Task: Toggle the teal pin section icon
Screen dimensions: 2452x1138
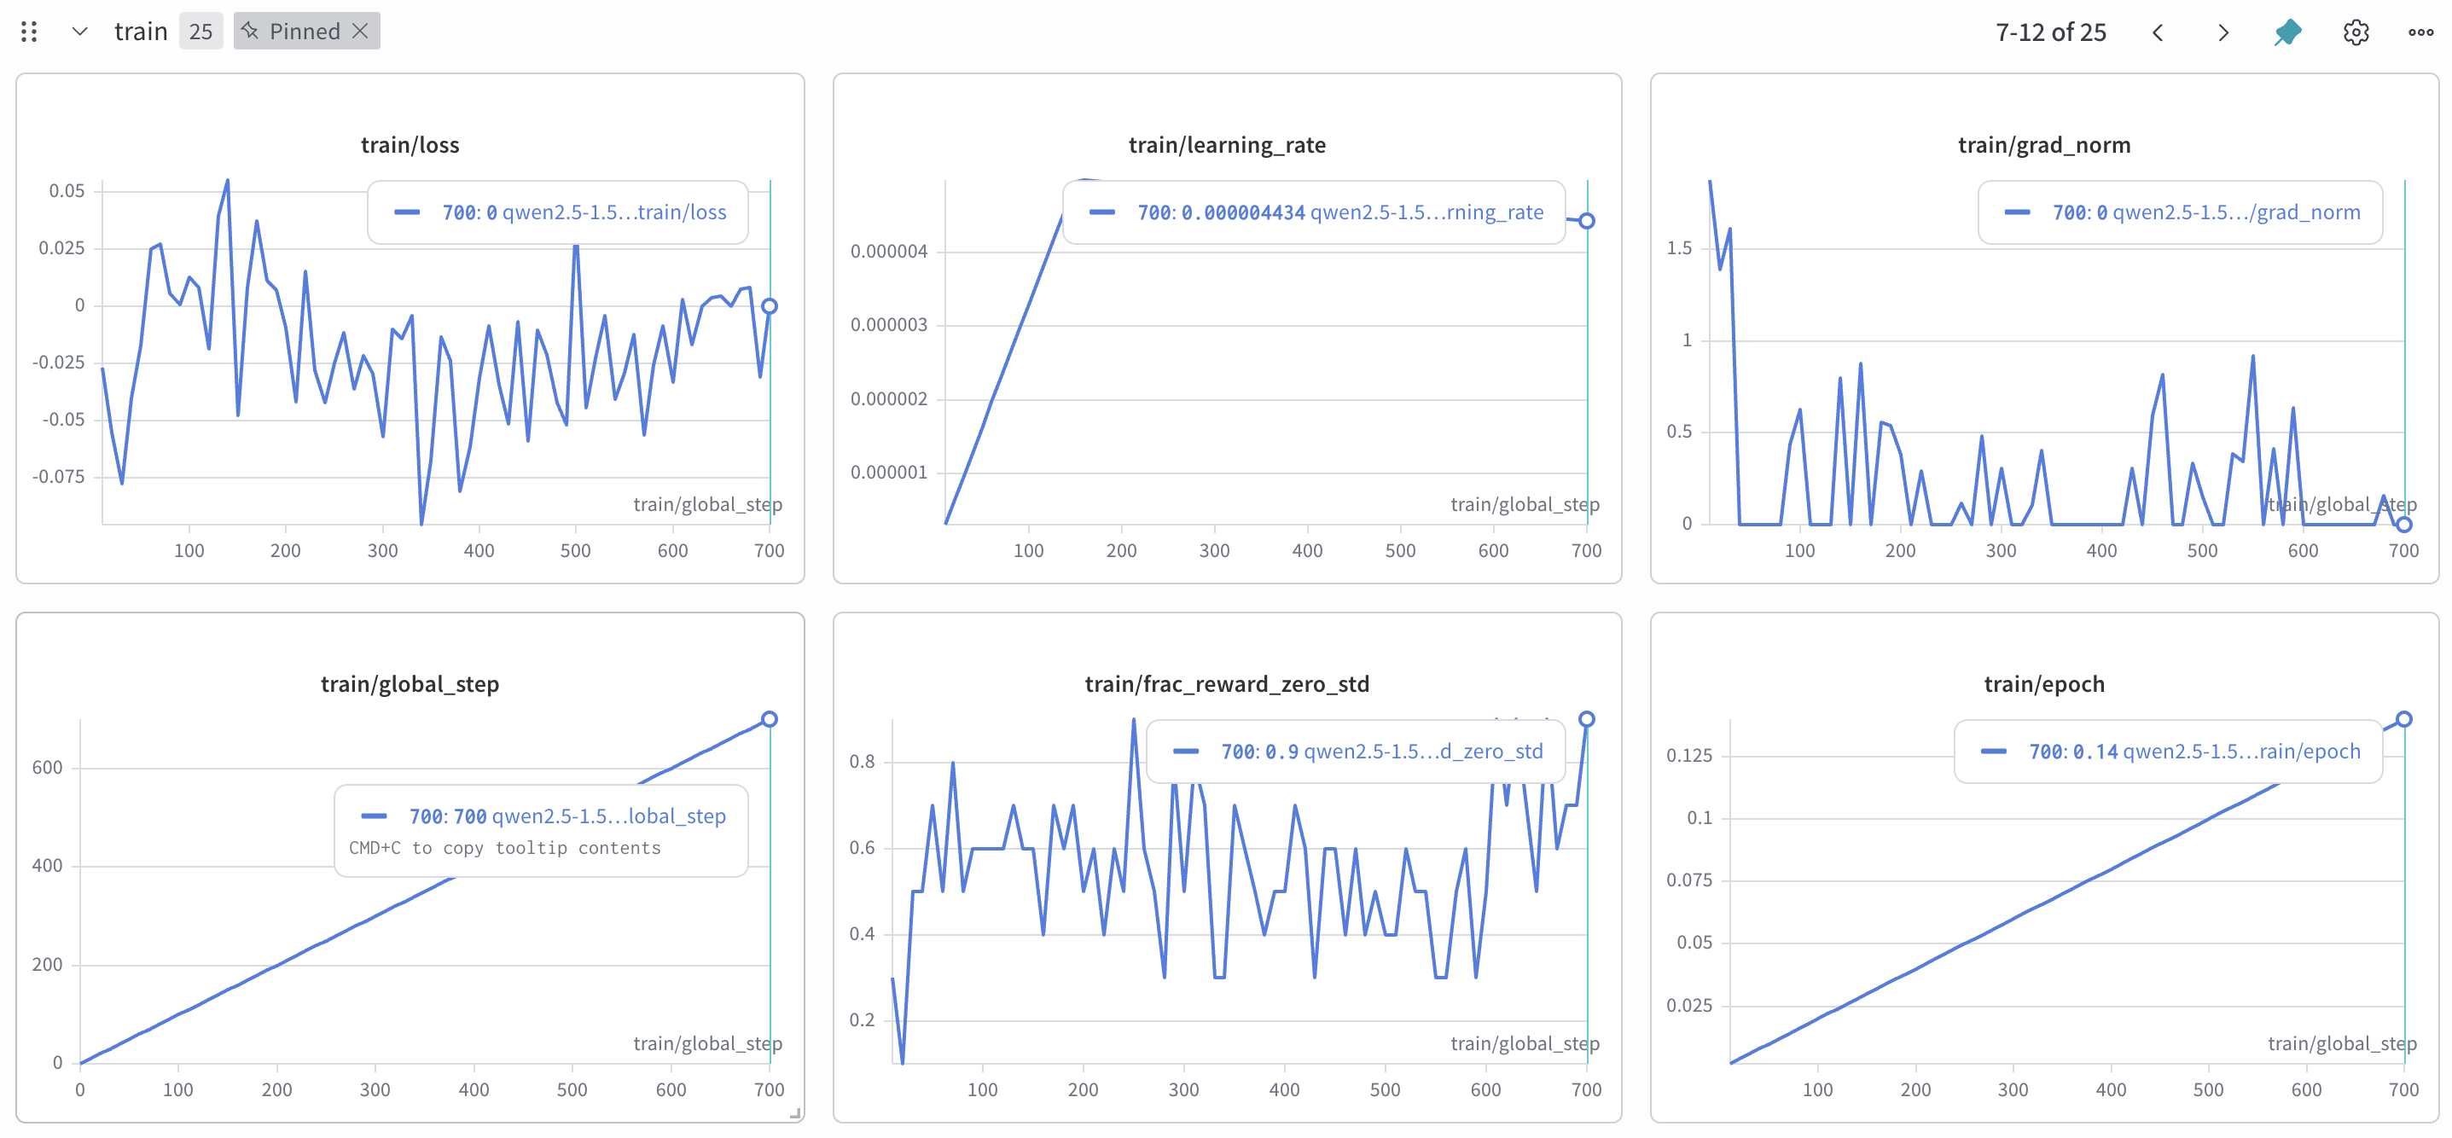Action: pyautogui.click(x=2288, y=32)
